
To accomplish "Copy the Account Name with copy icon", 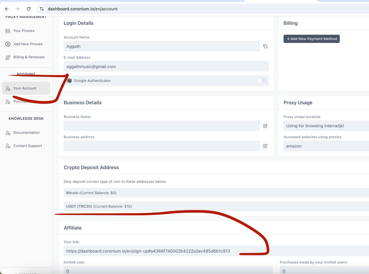I will [x=265, y=46].
